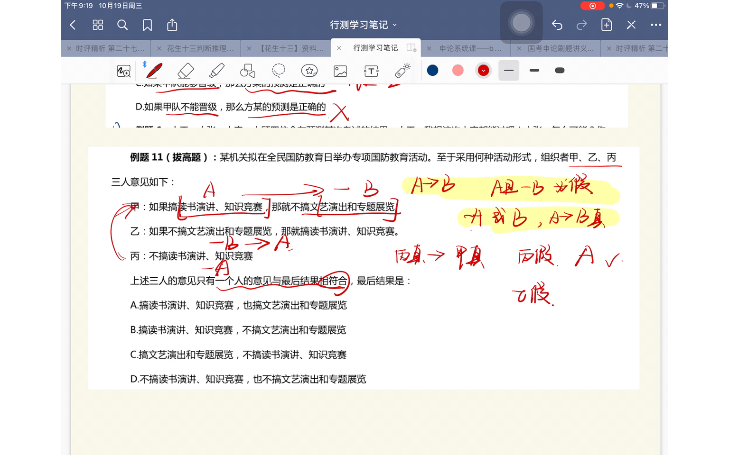Select the red pen color
Viewport: 729px width, 455px height.
[483, 70]
